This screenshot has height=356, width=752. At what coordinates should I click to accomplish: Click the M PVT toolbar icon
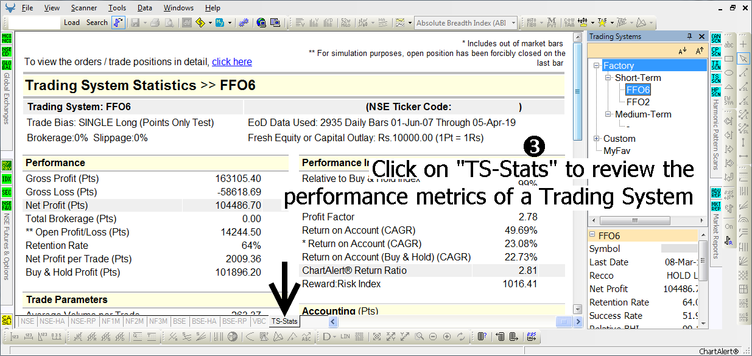552,23
